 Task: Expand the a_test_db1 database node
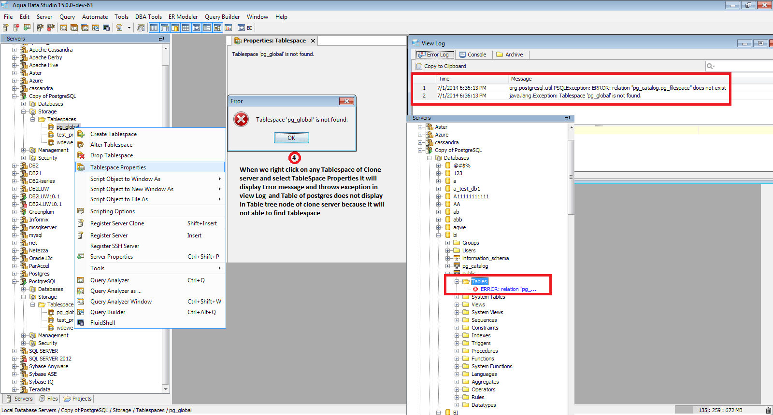(x=439, y=189)
